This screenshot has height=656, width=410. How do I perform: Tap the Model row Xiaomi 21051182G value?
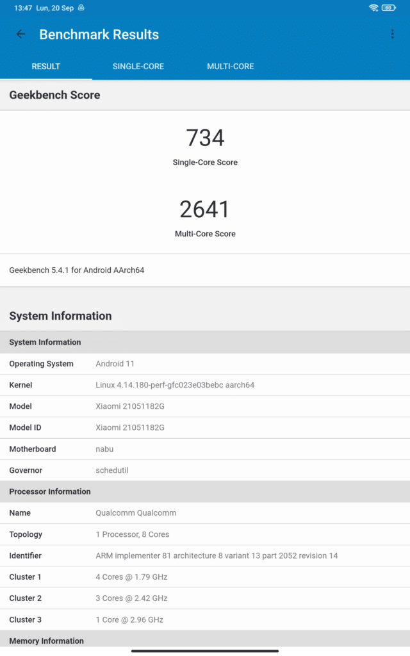(130, 406)
